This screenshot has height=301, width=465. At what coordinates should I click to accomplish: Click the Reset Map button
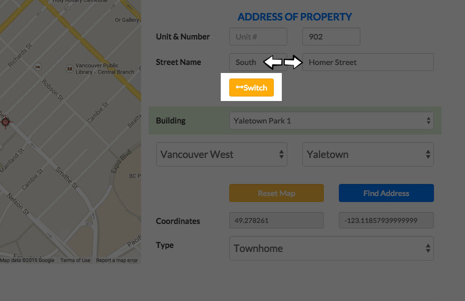(276, 193)
